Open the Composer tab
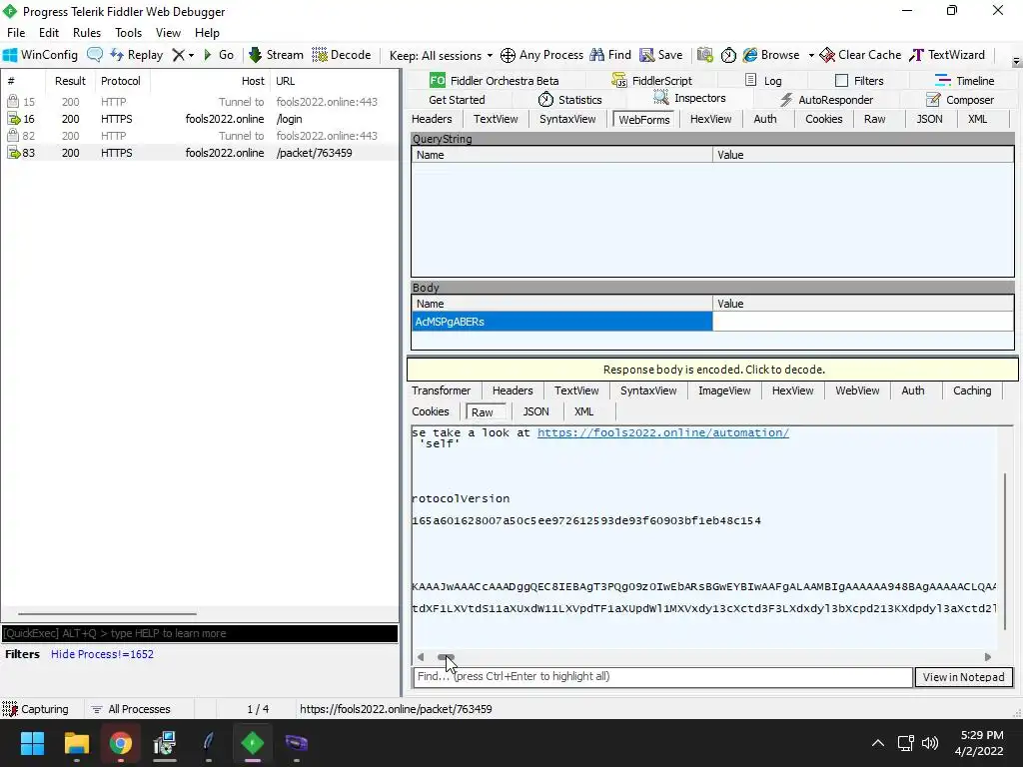The image size is (1023, 767). point(960,100)
